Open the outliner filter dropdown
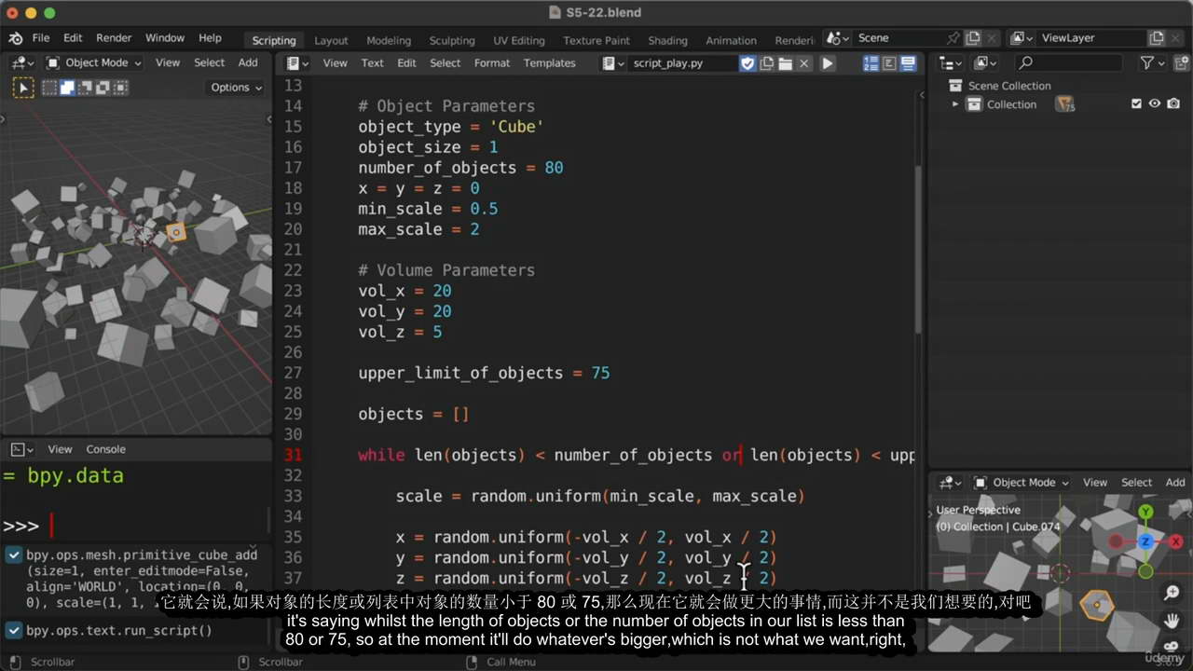Viewport: 1193px width, 671px height. 1154,63
